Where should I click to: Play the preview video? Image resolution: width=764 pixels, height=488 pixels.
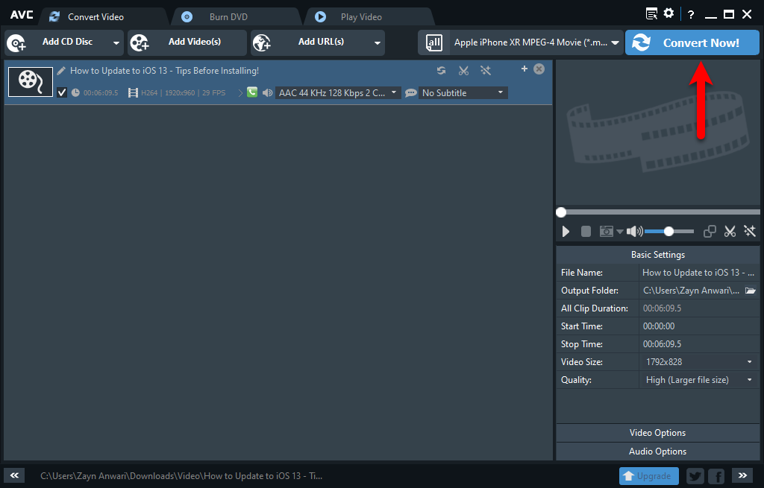click(x=566, y=231)
